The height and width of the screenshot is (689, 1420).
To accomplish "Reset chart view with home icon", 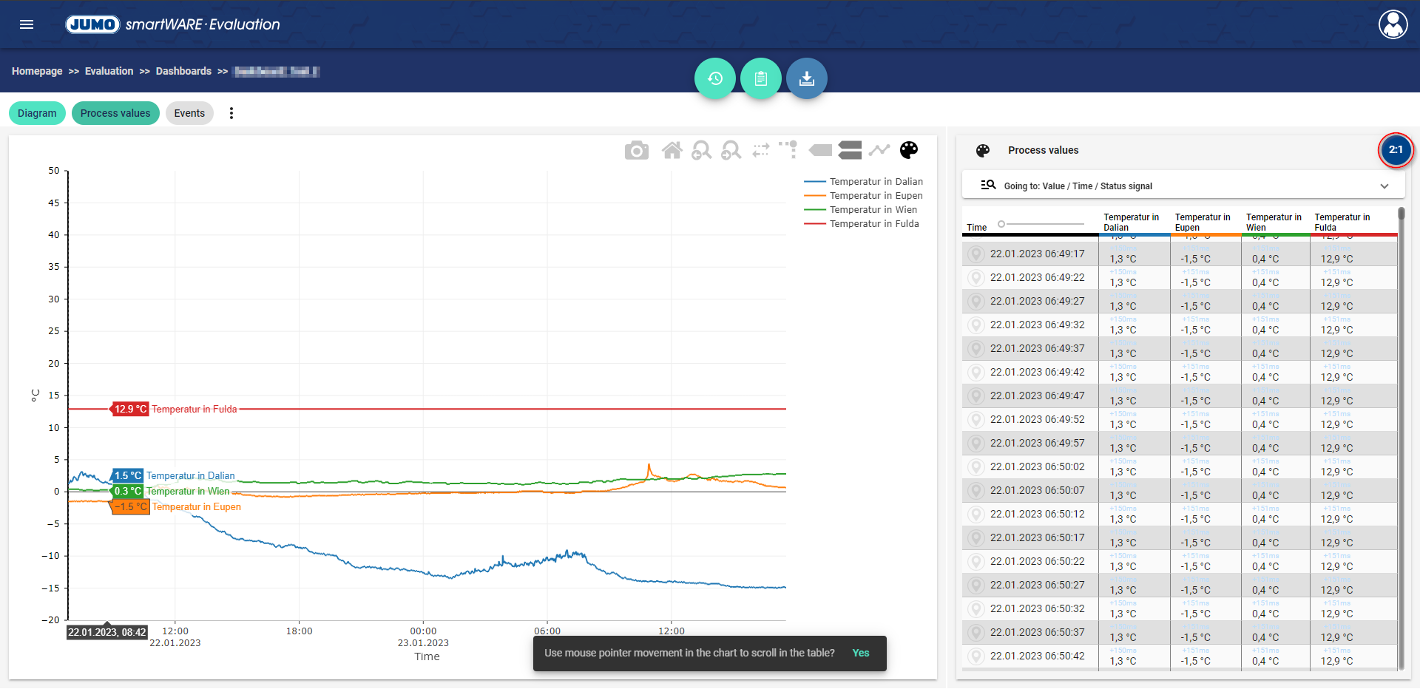I will [672, 151].
